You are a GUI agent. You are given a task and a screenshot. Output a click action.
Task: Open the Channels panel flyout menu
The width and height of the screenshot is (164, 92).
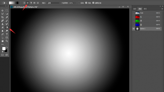[x=162, y=9]
